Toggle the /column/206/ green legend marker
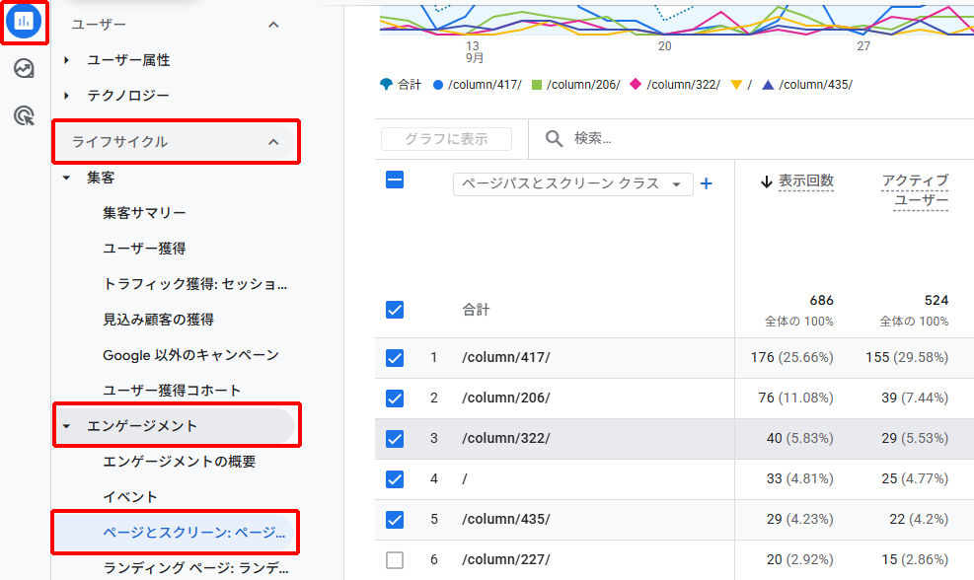 click(x=537, y=85)
